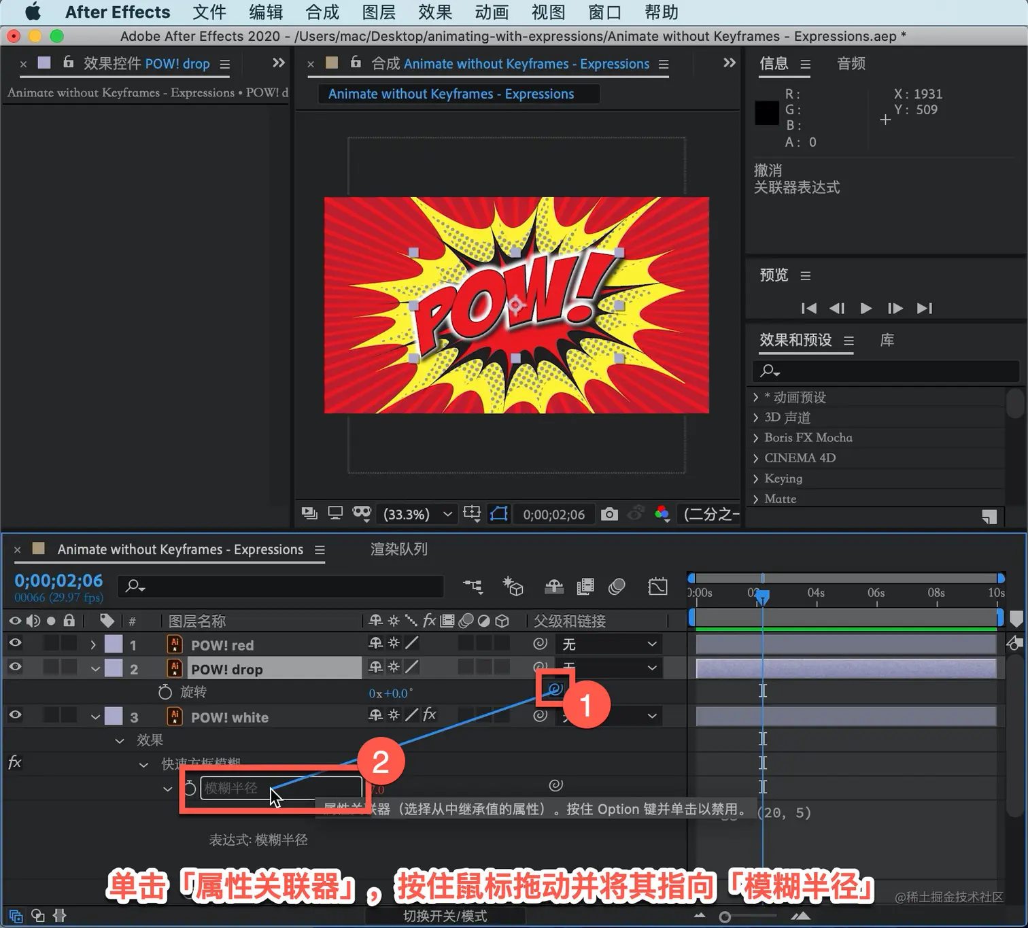
Task: Step back one frame in preview
Action: (837, 308)
